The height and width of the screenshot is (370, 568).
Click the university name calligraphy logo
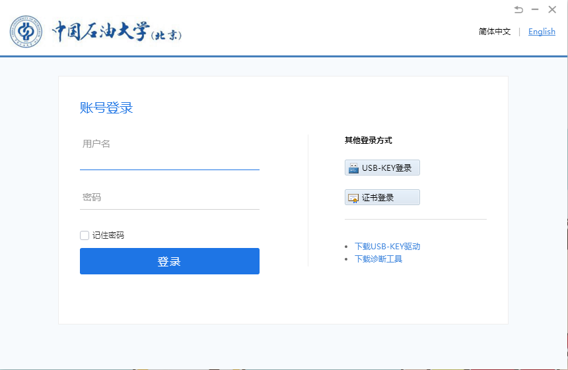116,32
